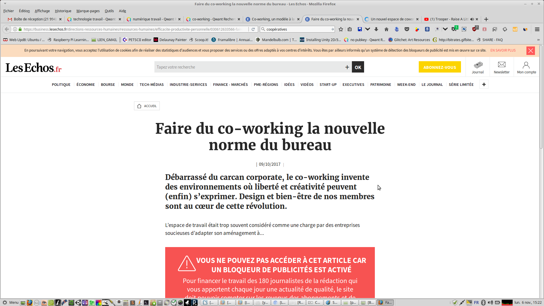Image resolution: width=544 pixels, height=306 pixels.
Task: Open the Firefox hamburger menu
Action: tap(537, 29)
